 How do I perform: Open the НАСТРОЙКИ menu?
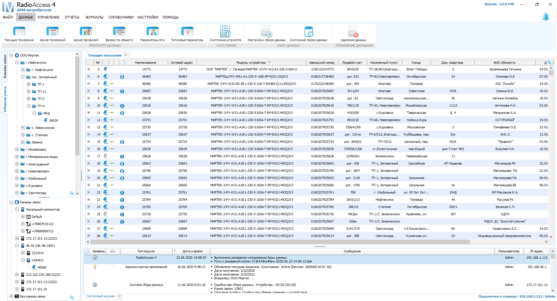(148, 17)
